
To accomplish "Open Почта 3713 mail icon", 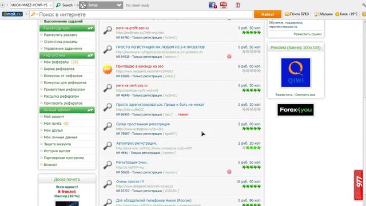I will [x=297, y=14].
